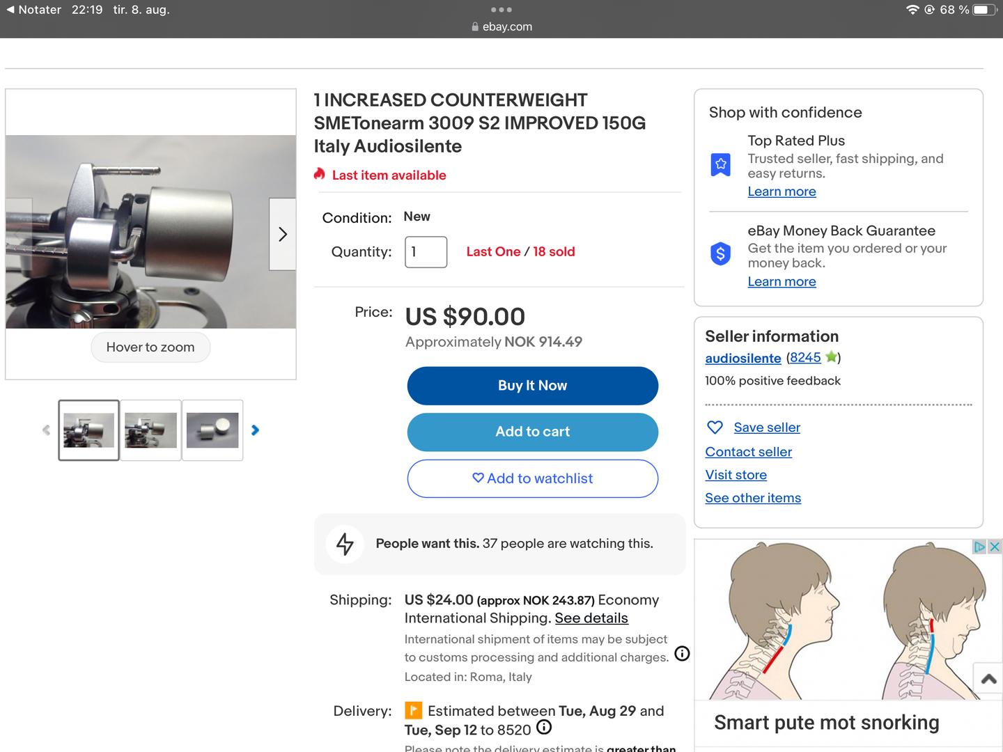1003x752 pixels.
Task: Tap the ebay.com address bar
Action: [501, 26]
